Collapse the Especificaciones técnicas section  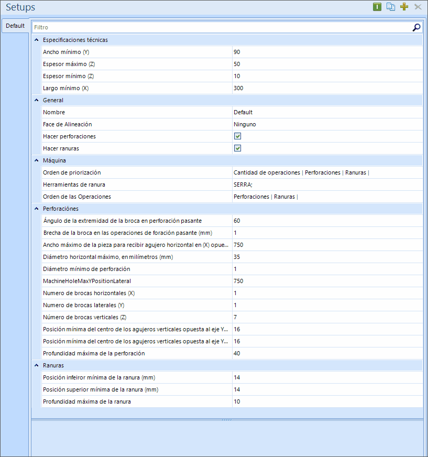[37, 40]
